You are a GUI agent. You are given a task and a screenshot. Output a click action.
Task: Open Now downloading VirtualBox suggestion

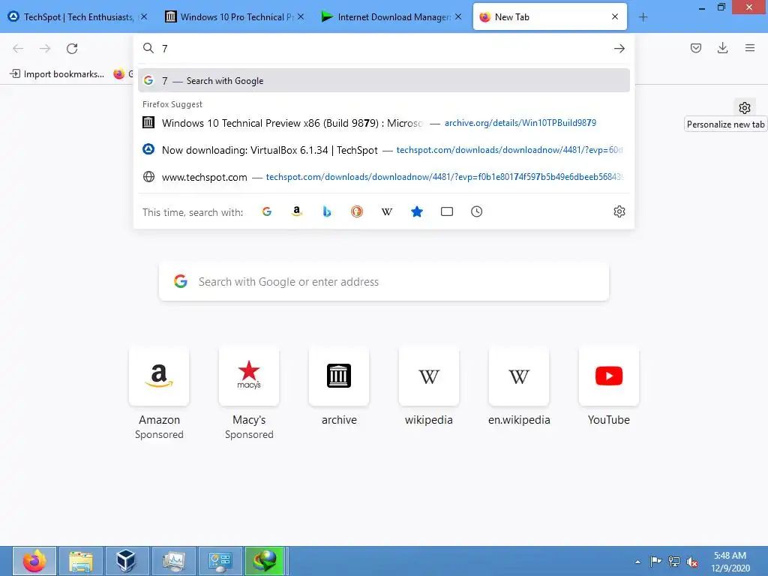pos(383,150)
